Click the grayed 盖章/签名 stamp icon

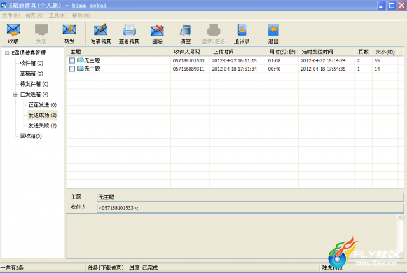click(x=214, y=30)
